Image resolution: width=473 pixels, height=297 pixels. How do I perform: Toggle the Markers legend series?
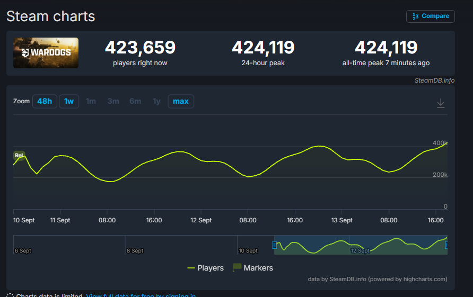point(253,268)
